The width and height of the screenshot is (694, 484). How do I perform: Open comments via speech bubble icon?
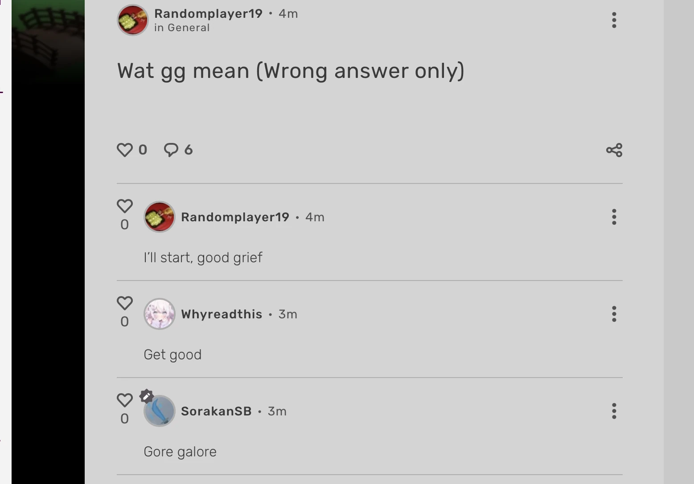tap(171, 150)
